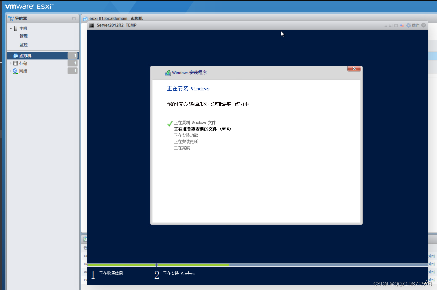Click the green checkmark by 正在复制 Windows 文件
The image size is (437, 290).
(x=170, y=123)
